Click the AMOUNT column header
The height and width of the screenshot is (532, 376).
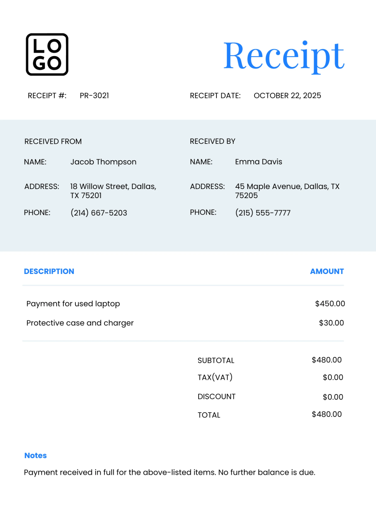point(327,271)
